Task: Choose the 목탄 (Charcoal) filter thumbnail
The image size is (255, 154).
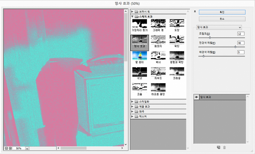Action: pos(177,40)
